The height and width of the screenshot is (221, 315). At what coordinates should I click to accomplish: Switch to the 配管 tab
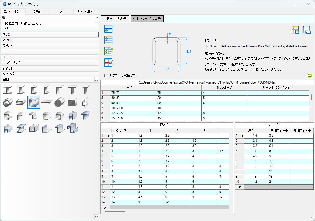tap(37, 12)
